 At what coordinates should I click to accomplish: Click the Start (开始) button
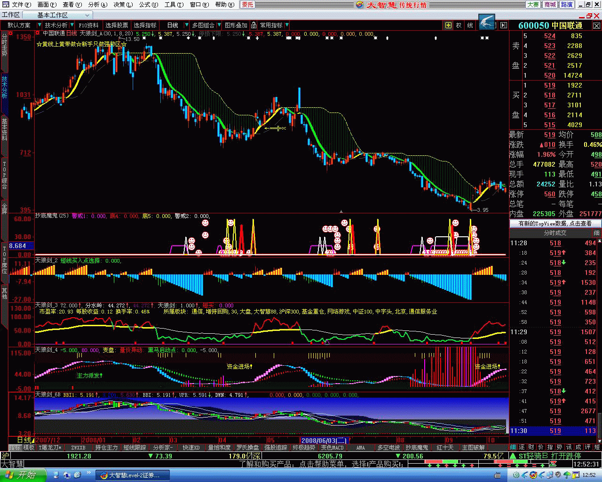23,475
